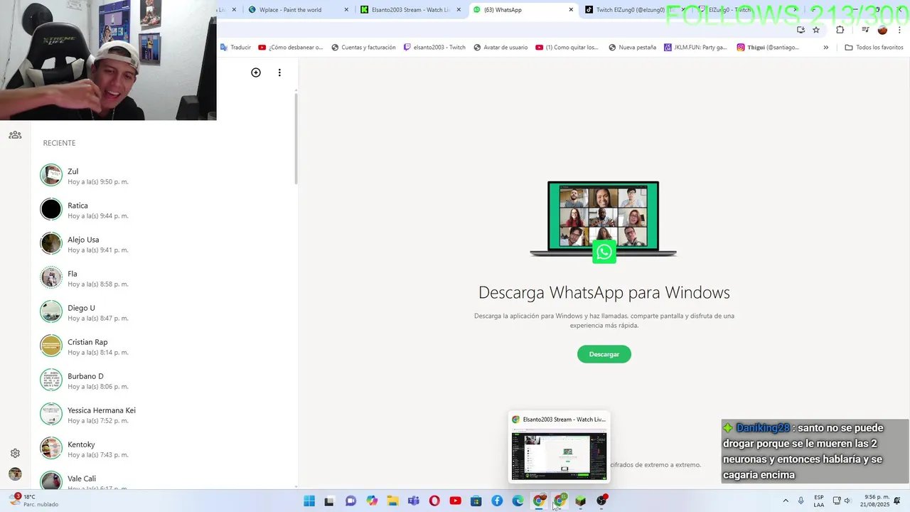Viewport: 910px width, 512px height.
Task: Open Microsoft Teams from taskbar
Action: click(x=413, y=501)
